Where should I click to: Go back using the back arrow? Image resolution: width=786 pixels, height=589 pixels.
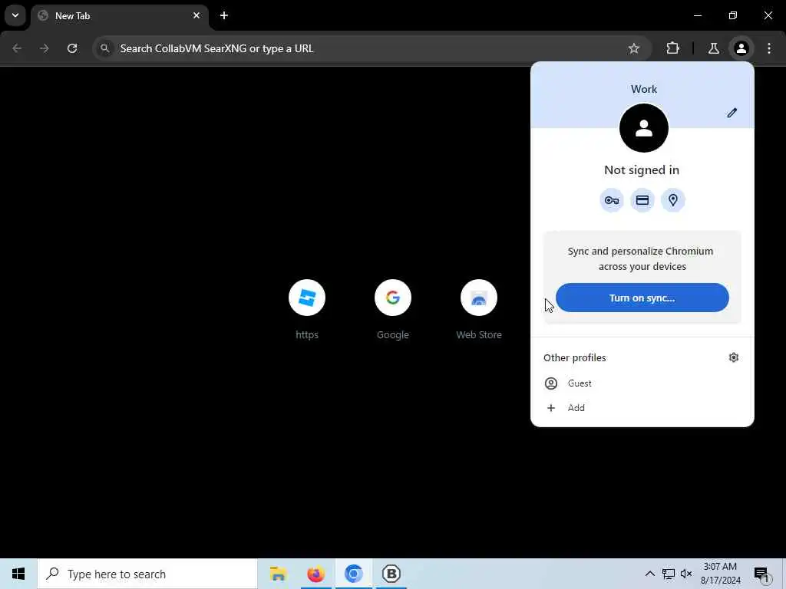pos(17,48)
